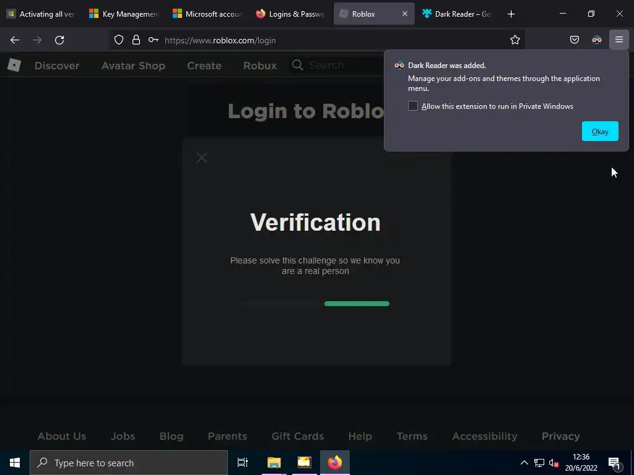Viewport: 634px width, 475px height.
Task: Open the Dark Reader extension toolbar icon
Action: (x=597, y=40)
